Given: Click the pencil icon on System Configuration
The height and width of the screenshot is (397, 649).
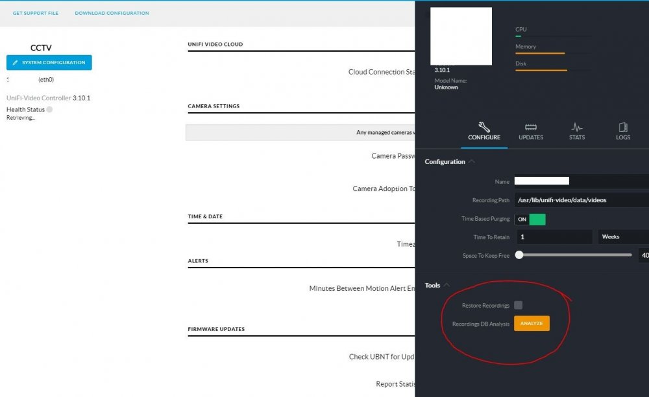Looking at the screenshot, I should coord(16,62).
